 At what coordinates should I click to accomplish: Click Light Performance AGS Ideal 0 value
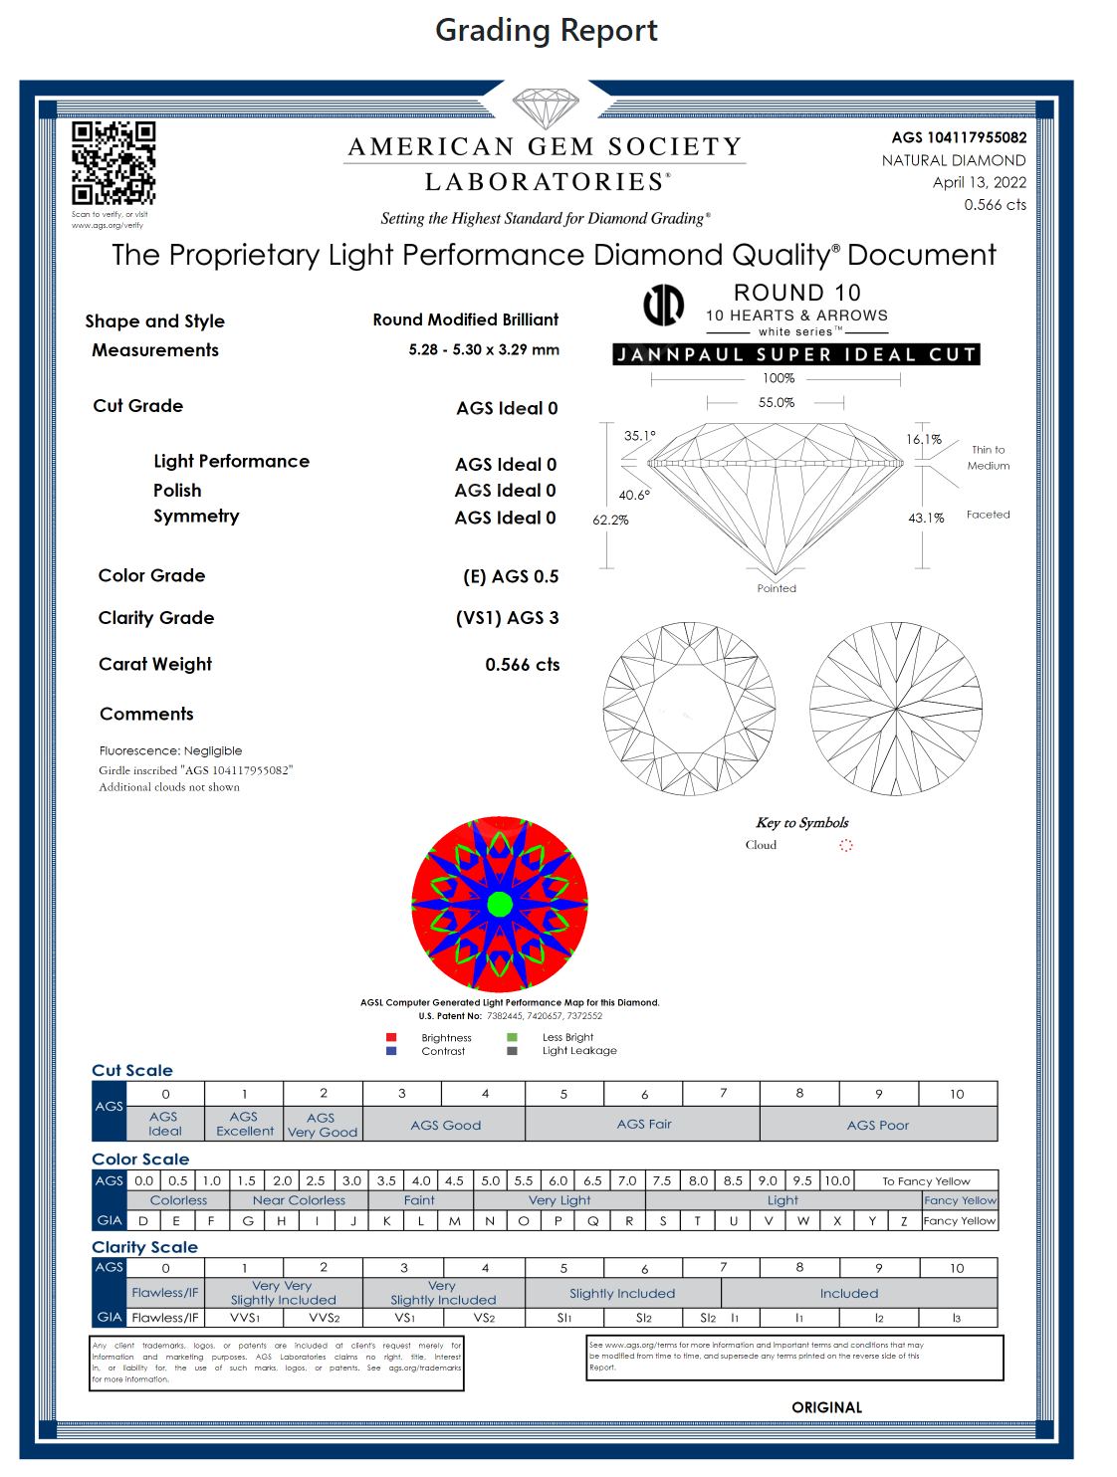tap(506, 464)
